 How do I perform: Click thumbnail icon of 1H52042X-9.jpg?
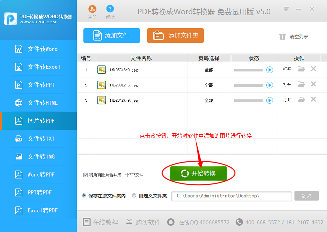point(101,100)
